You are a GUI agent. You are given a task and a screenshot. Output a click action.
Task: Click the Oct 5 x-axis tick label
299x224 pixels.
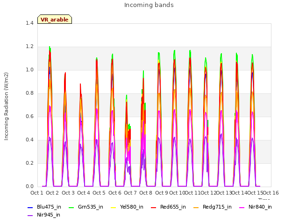99,193
